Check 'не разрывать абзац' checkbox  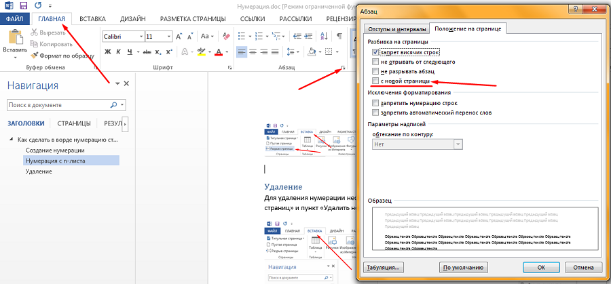(375, 71)
